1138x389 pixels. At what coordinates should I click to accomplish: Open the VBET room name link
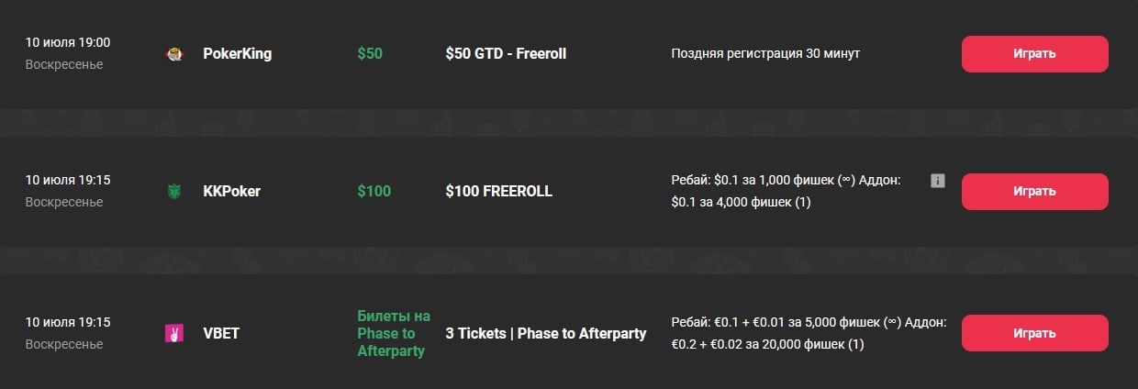point(221,333)
